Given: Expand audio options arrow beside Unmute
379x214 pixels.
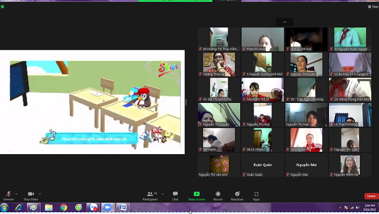Looking at the screenshot, I should 16,194.
